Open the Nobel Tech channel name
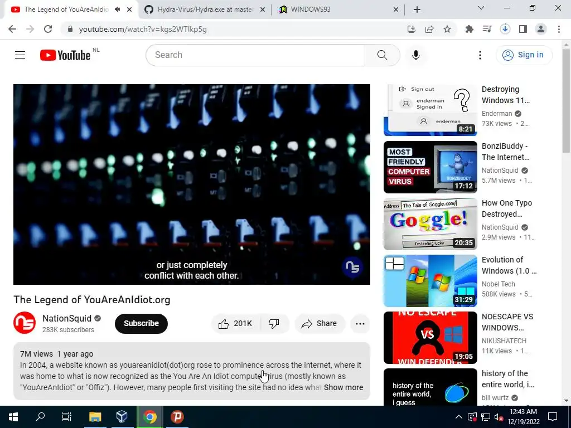Screen dimensions: 571x428 click(498, 284)
